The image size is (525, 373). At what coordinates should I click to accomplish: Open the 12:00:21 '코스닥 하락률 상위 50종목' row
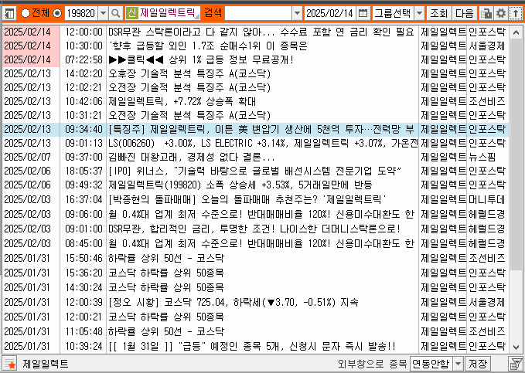(x=165, y=317)
